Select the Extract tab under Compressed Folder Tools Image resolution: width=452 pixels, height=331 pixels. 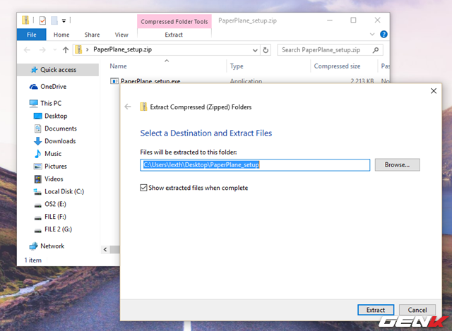click(x=174, y=35)
